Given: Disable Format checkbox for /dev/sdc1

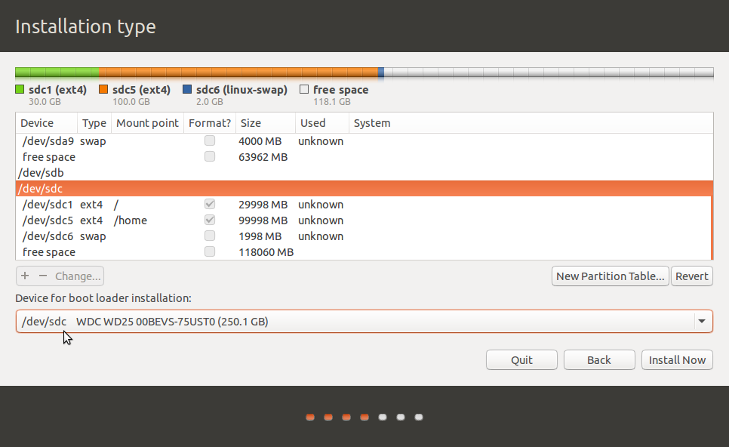Looking at the screenshot, I should [x=209, y=204].
